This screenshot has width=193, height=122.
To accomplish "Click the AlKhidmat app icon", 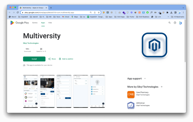I will tap(131, 105).
